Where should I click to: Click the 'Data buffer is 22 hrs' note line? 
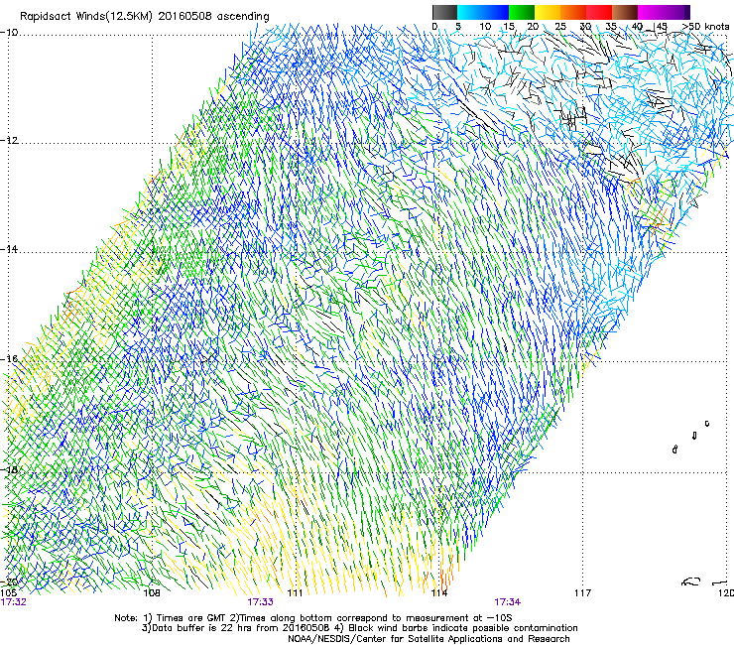[x=359, y=628]
